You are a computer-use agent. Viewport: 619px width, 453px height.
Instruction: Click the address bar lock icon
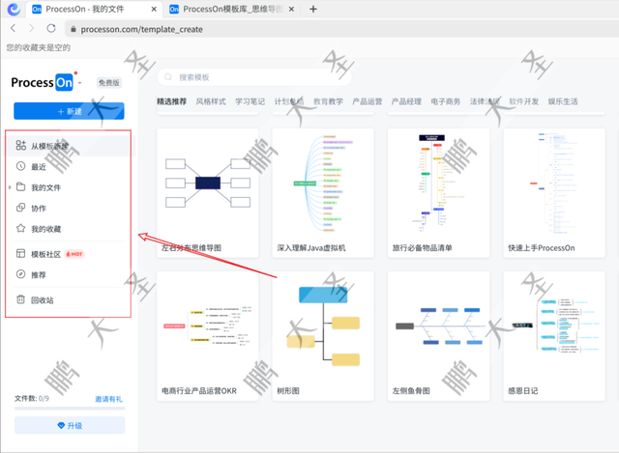point(74,29)
